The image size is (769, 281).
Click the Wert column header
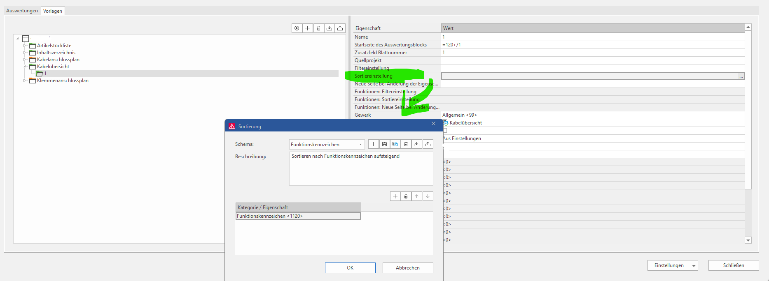click(593, 28)
